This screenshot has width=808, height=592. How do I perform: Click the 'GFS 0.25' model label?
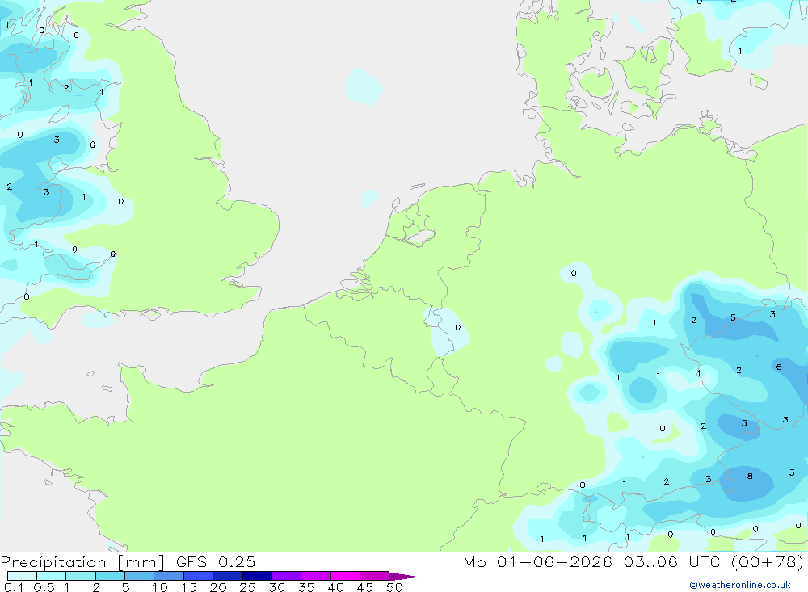tap(216, 561)
